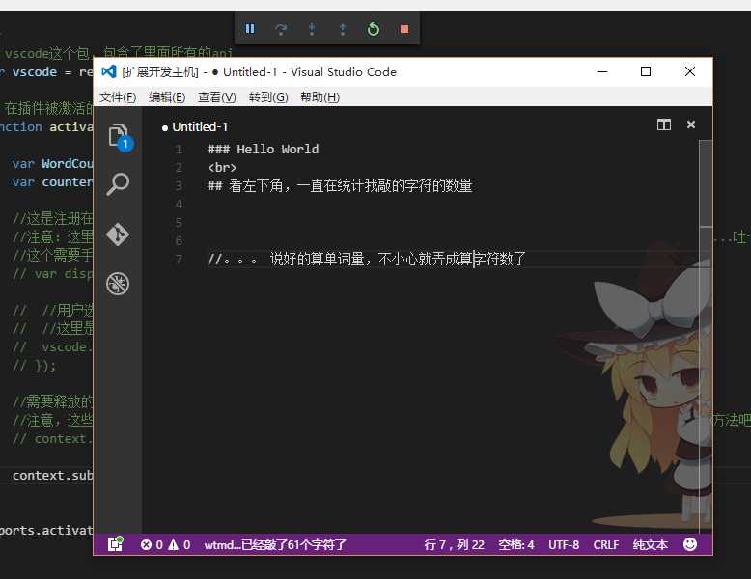Image resolution: width=751 pixels, height=579 pixels.
Task: Minimize the extension development host window
Action: tap(602, 71)
